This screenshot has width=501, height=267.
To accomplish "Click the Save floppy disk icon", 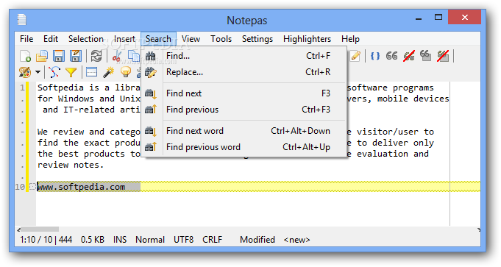I will pyautogui.click(x=59, y=56).
